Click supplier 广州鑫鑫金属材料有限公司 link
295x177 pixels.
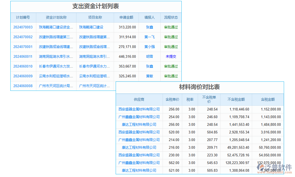(140, 117)
